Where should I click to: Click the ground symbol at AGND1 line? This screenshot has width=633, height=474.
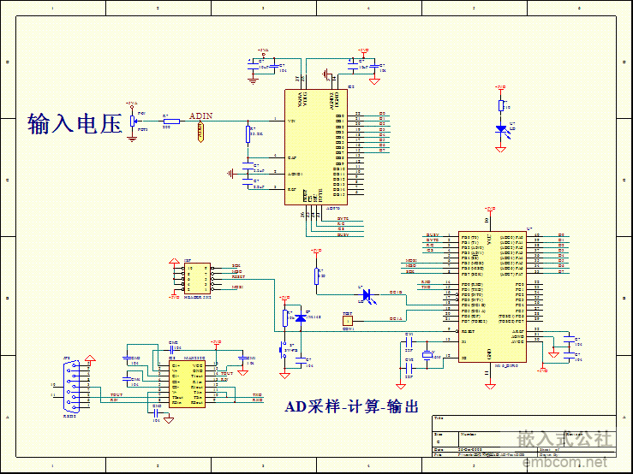pyautogui.click(x=230, y=174)
